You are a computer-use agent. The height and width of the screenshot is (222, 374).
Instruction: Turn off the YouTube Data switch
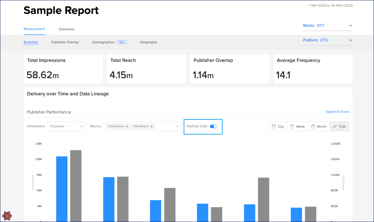coord(213,127)
